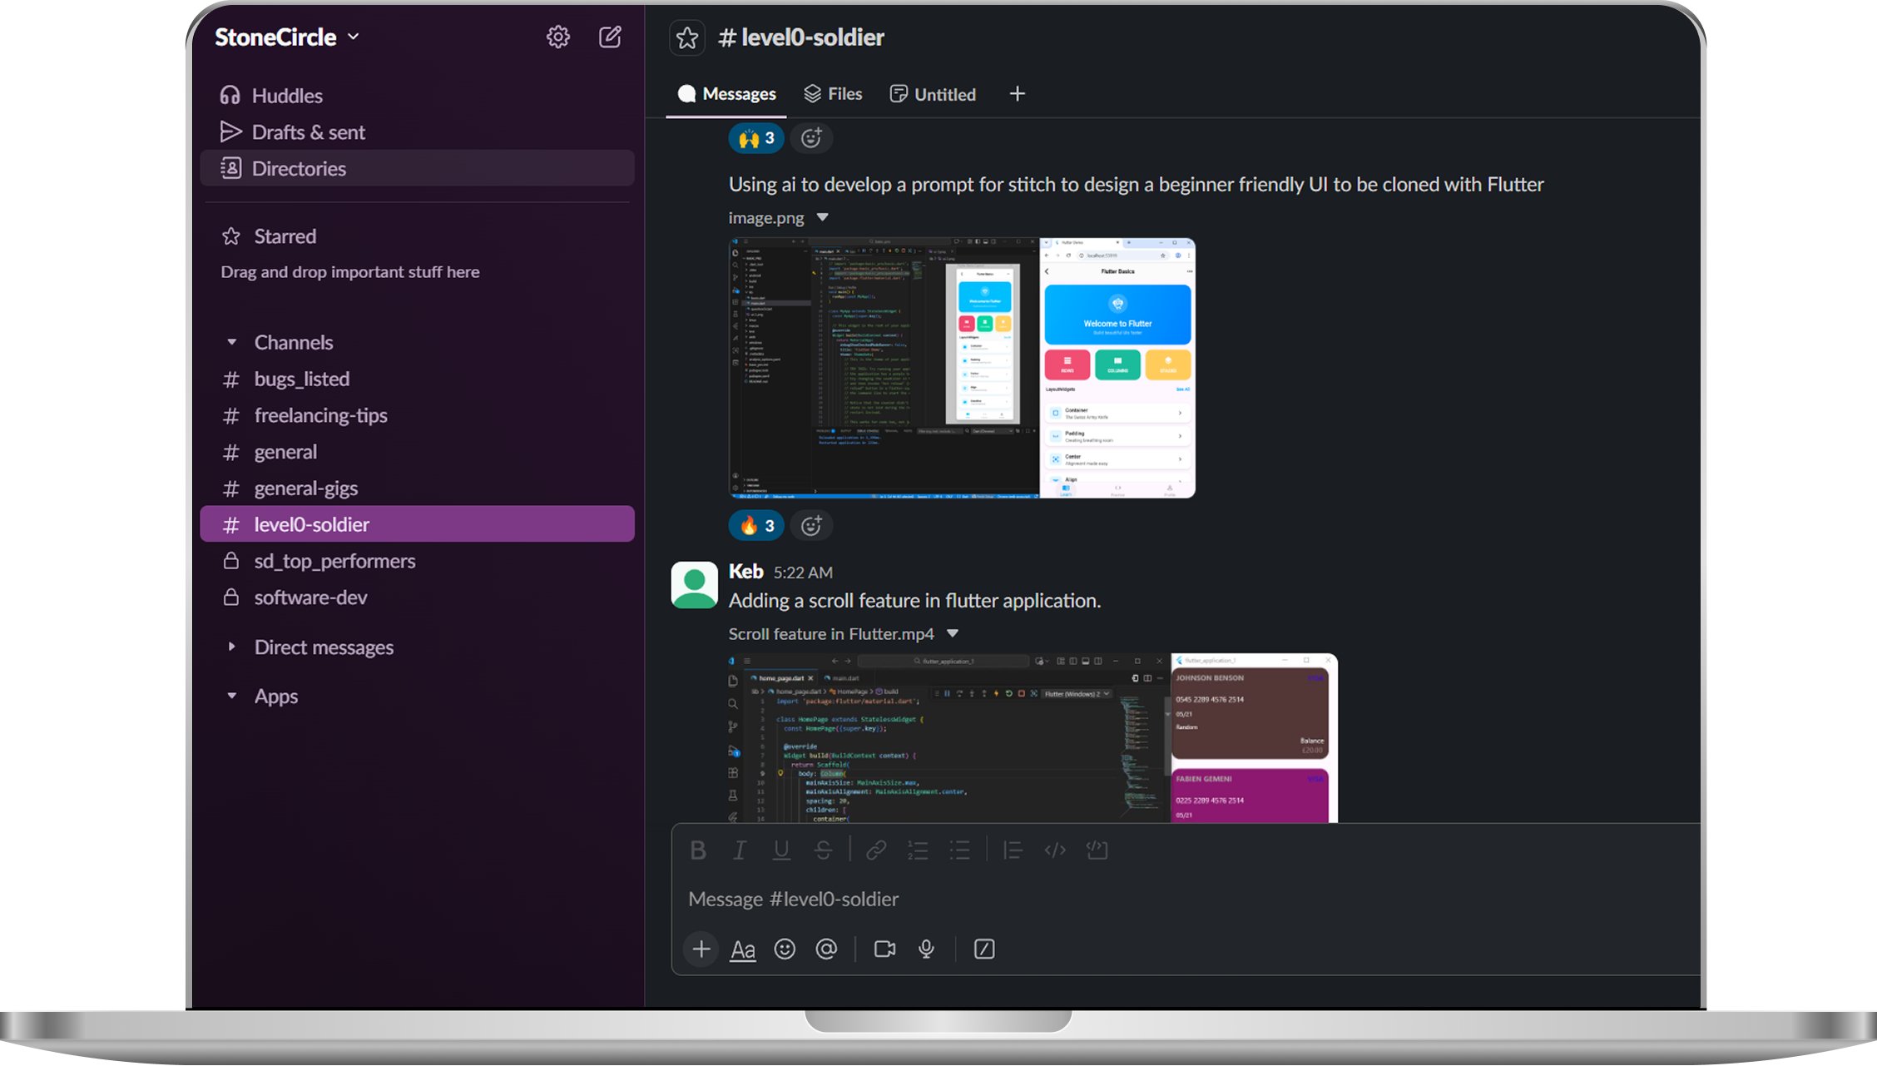Mention someone using the @ icon
The height and width of the screenshot is (1066, 1877).
[826, 949]
